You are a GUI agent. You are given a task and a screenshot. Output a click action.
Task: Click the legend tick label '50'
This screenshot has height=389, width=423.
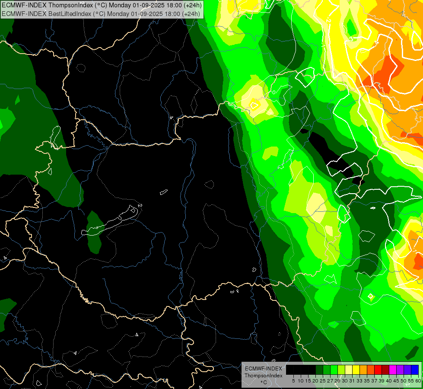point(404,381)
